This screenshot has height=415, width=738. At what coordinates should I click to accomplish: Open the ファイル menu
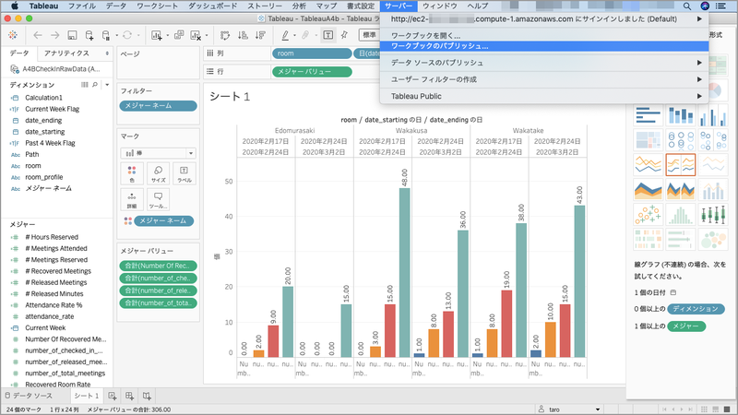click(82, 6)
